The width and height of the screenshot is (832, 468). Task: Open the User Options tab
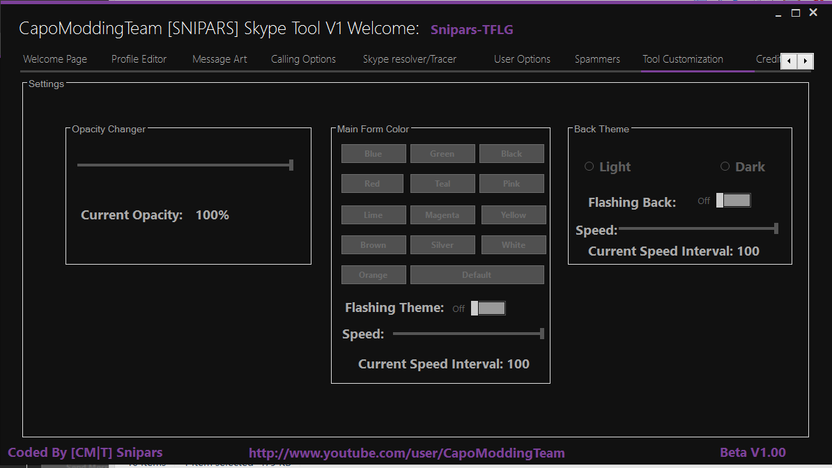coord(522,59)
